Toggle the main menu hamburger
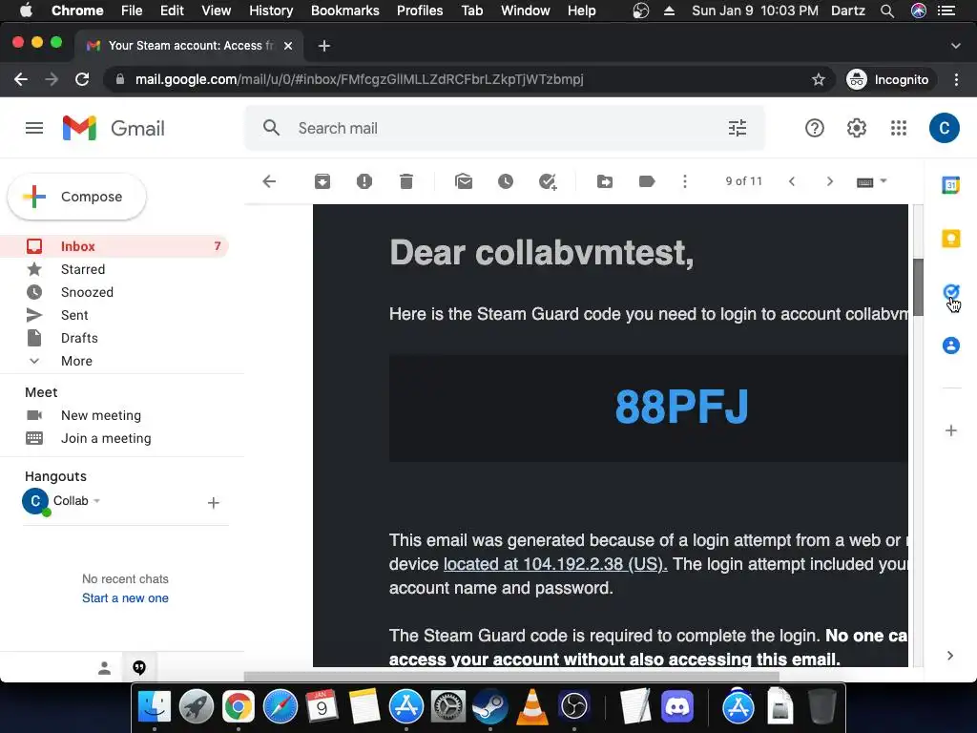Image resolution: width=977 pixels, height=733 pixels. tap(34, 128)
